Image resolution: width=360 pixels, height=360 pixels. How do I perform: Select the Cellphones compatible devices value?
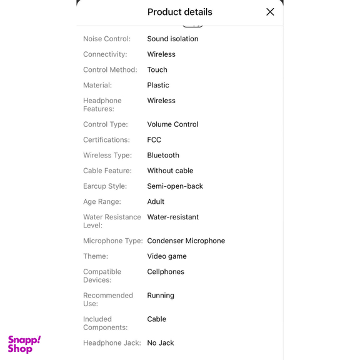pyautogui.click(x=166, y=272)
